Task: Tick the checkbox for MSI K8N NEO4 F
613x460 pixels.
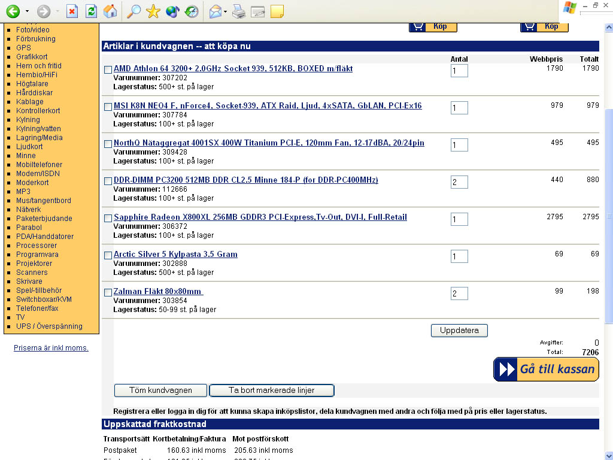Action: click(108, 107)
